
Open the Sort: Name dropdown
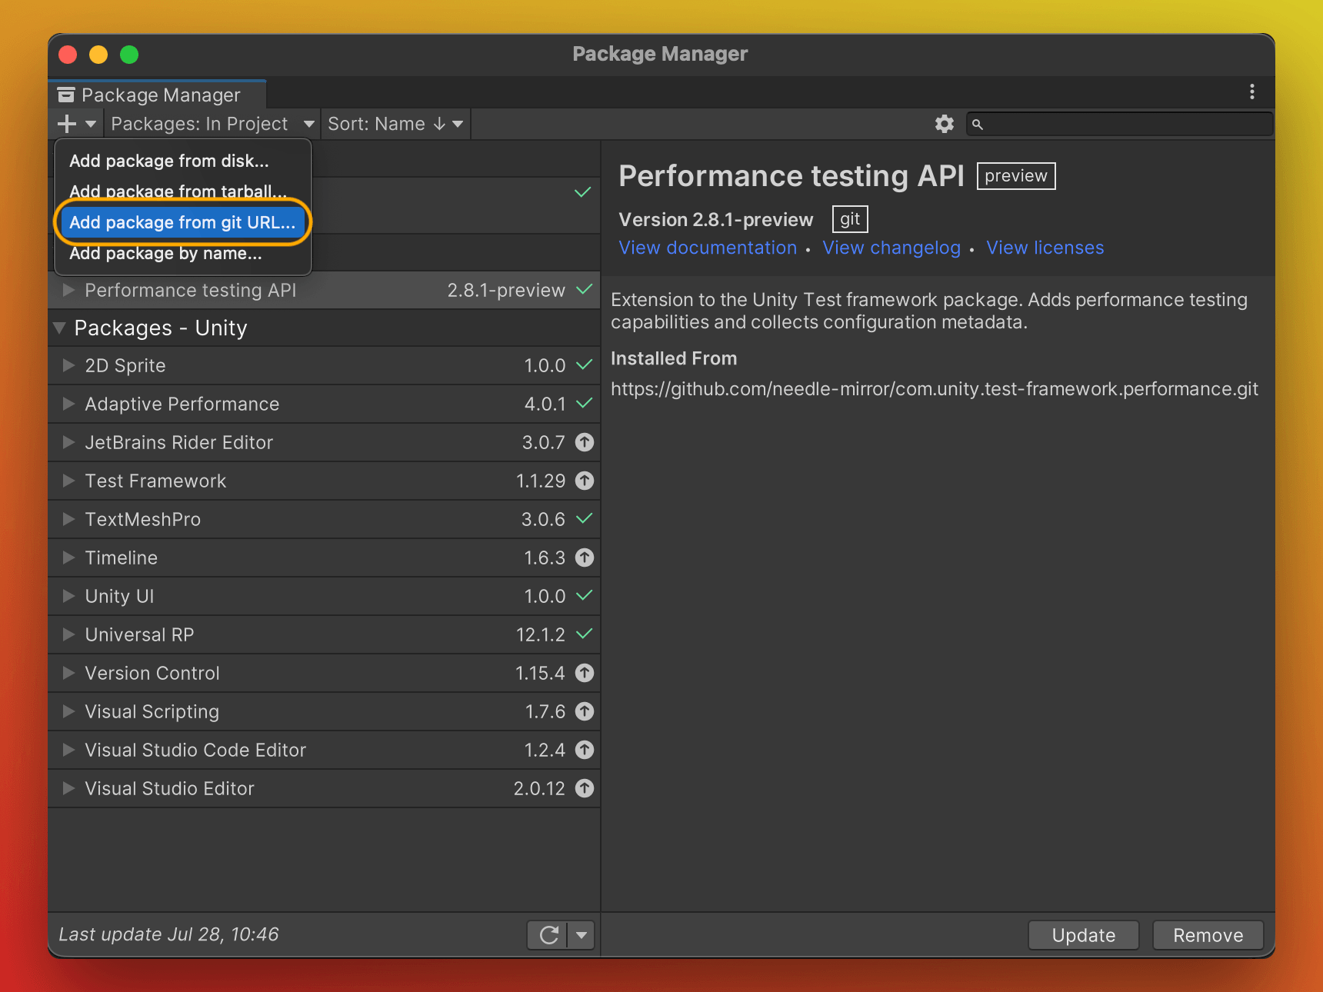395,123
